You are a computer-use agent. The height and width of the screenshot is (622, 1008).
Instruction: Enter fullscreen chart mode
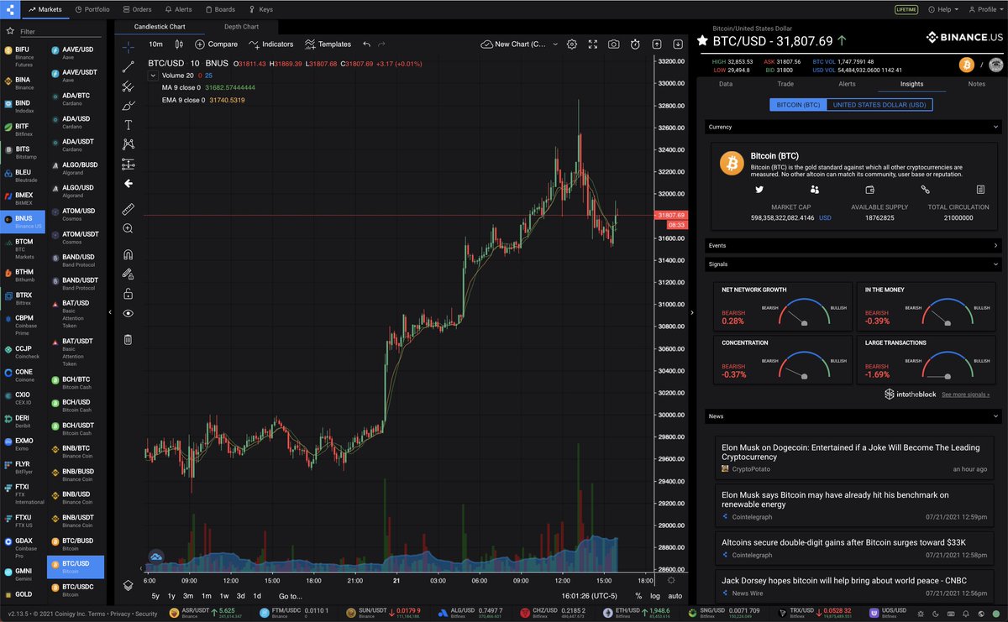pyautogui.click(x=592, y=44)
